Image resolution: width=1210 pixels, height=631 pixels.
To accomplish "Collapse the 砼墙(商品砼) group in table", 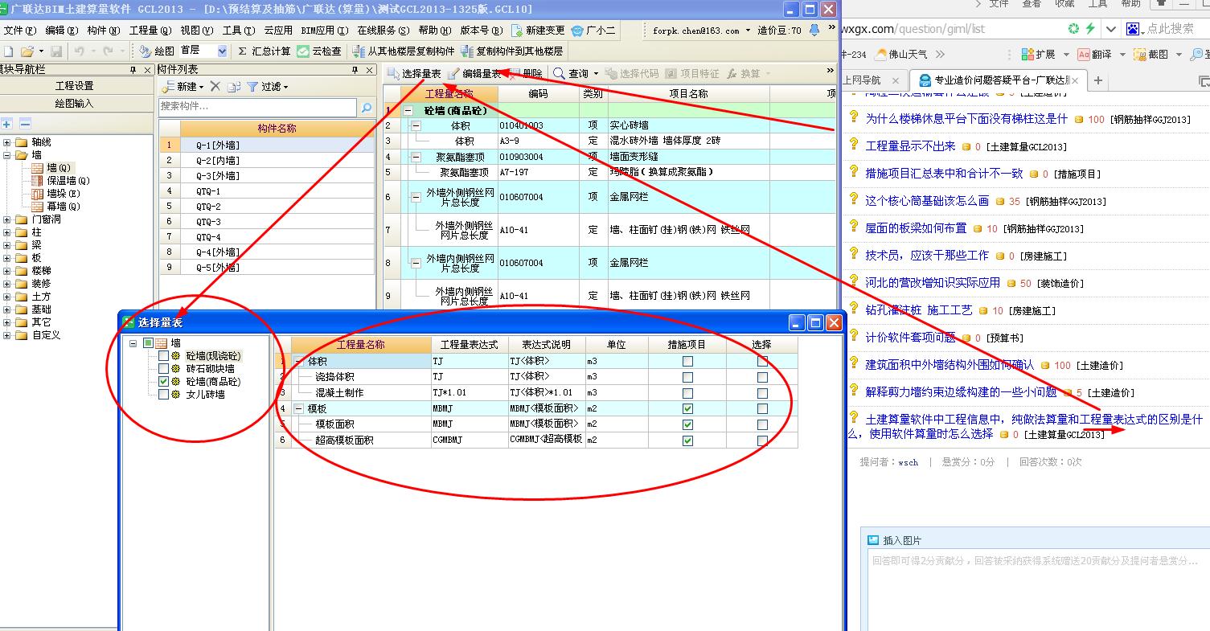I will (408, 111).
